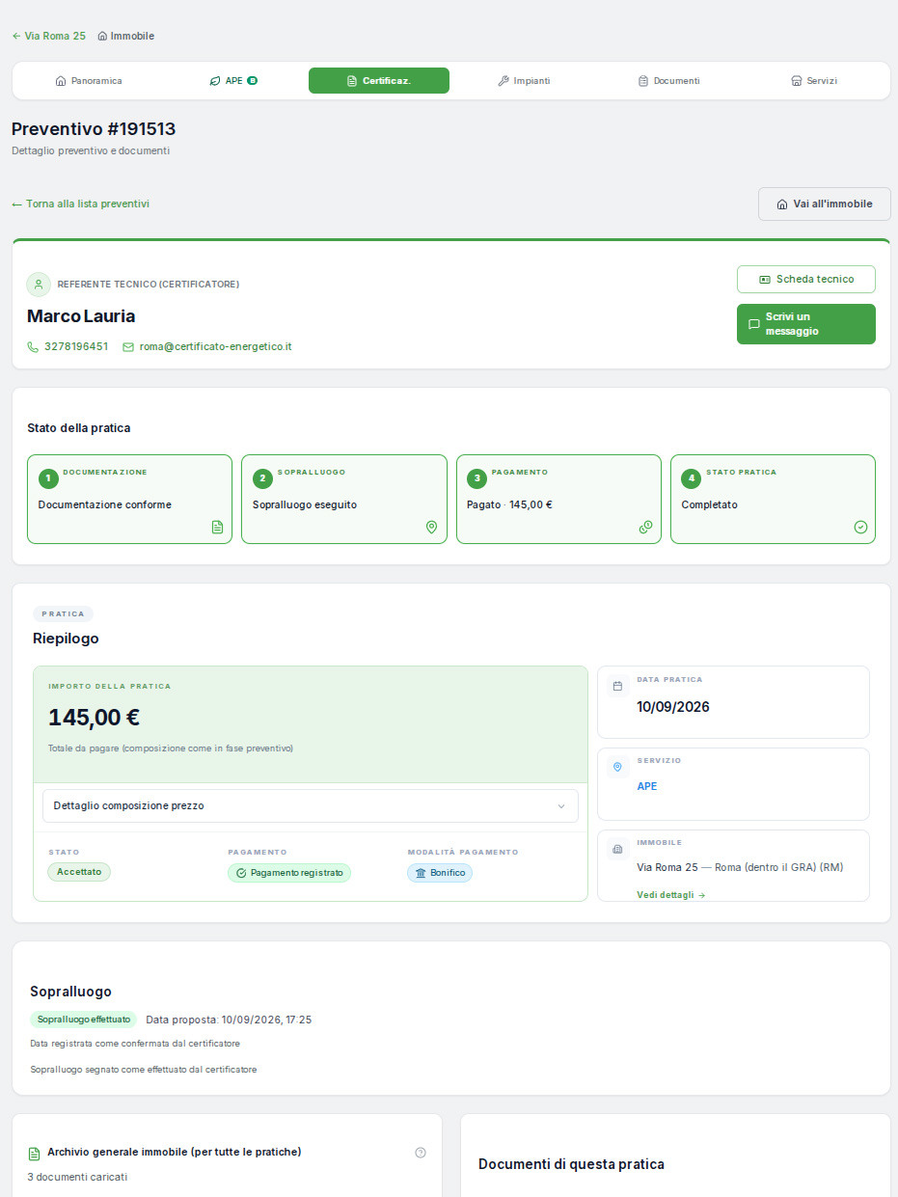This screenshot has width=898, height=1197.
Task: Click the coins icon in Pagamento step
Action: [646, 527]
